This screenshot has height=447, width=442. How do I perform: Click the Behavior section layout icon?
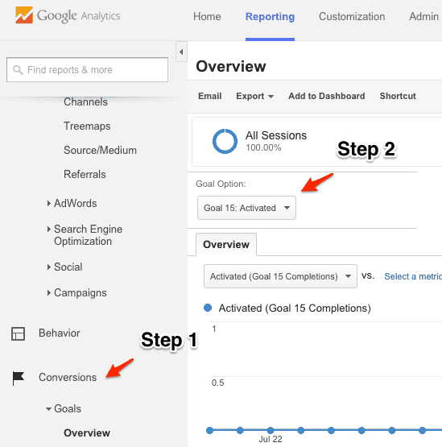18,333
